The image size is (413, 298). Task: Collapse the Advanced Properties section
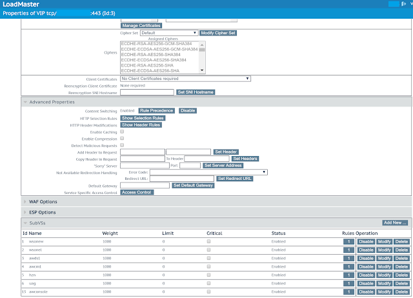tap(25, 102)
